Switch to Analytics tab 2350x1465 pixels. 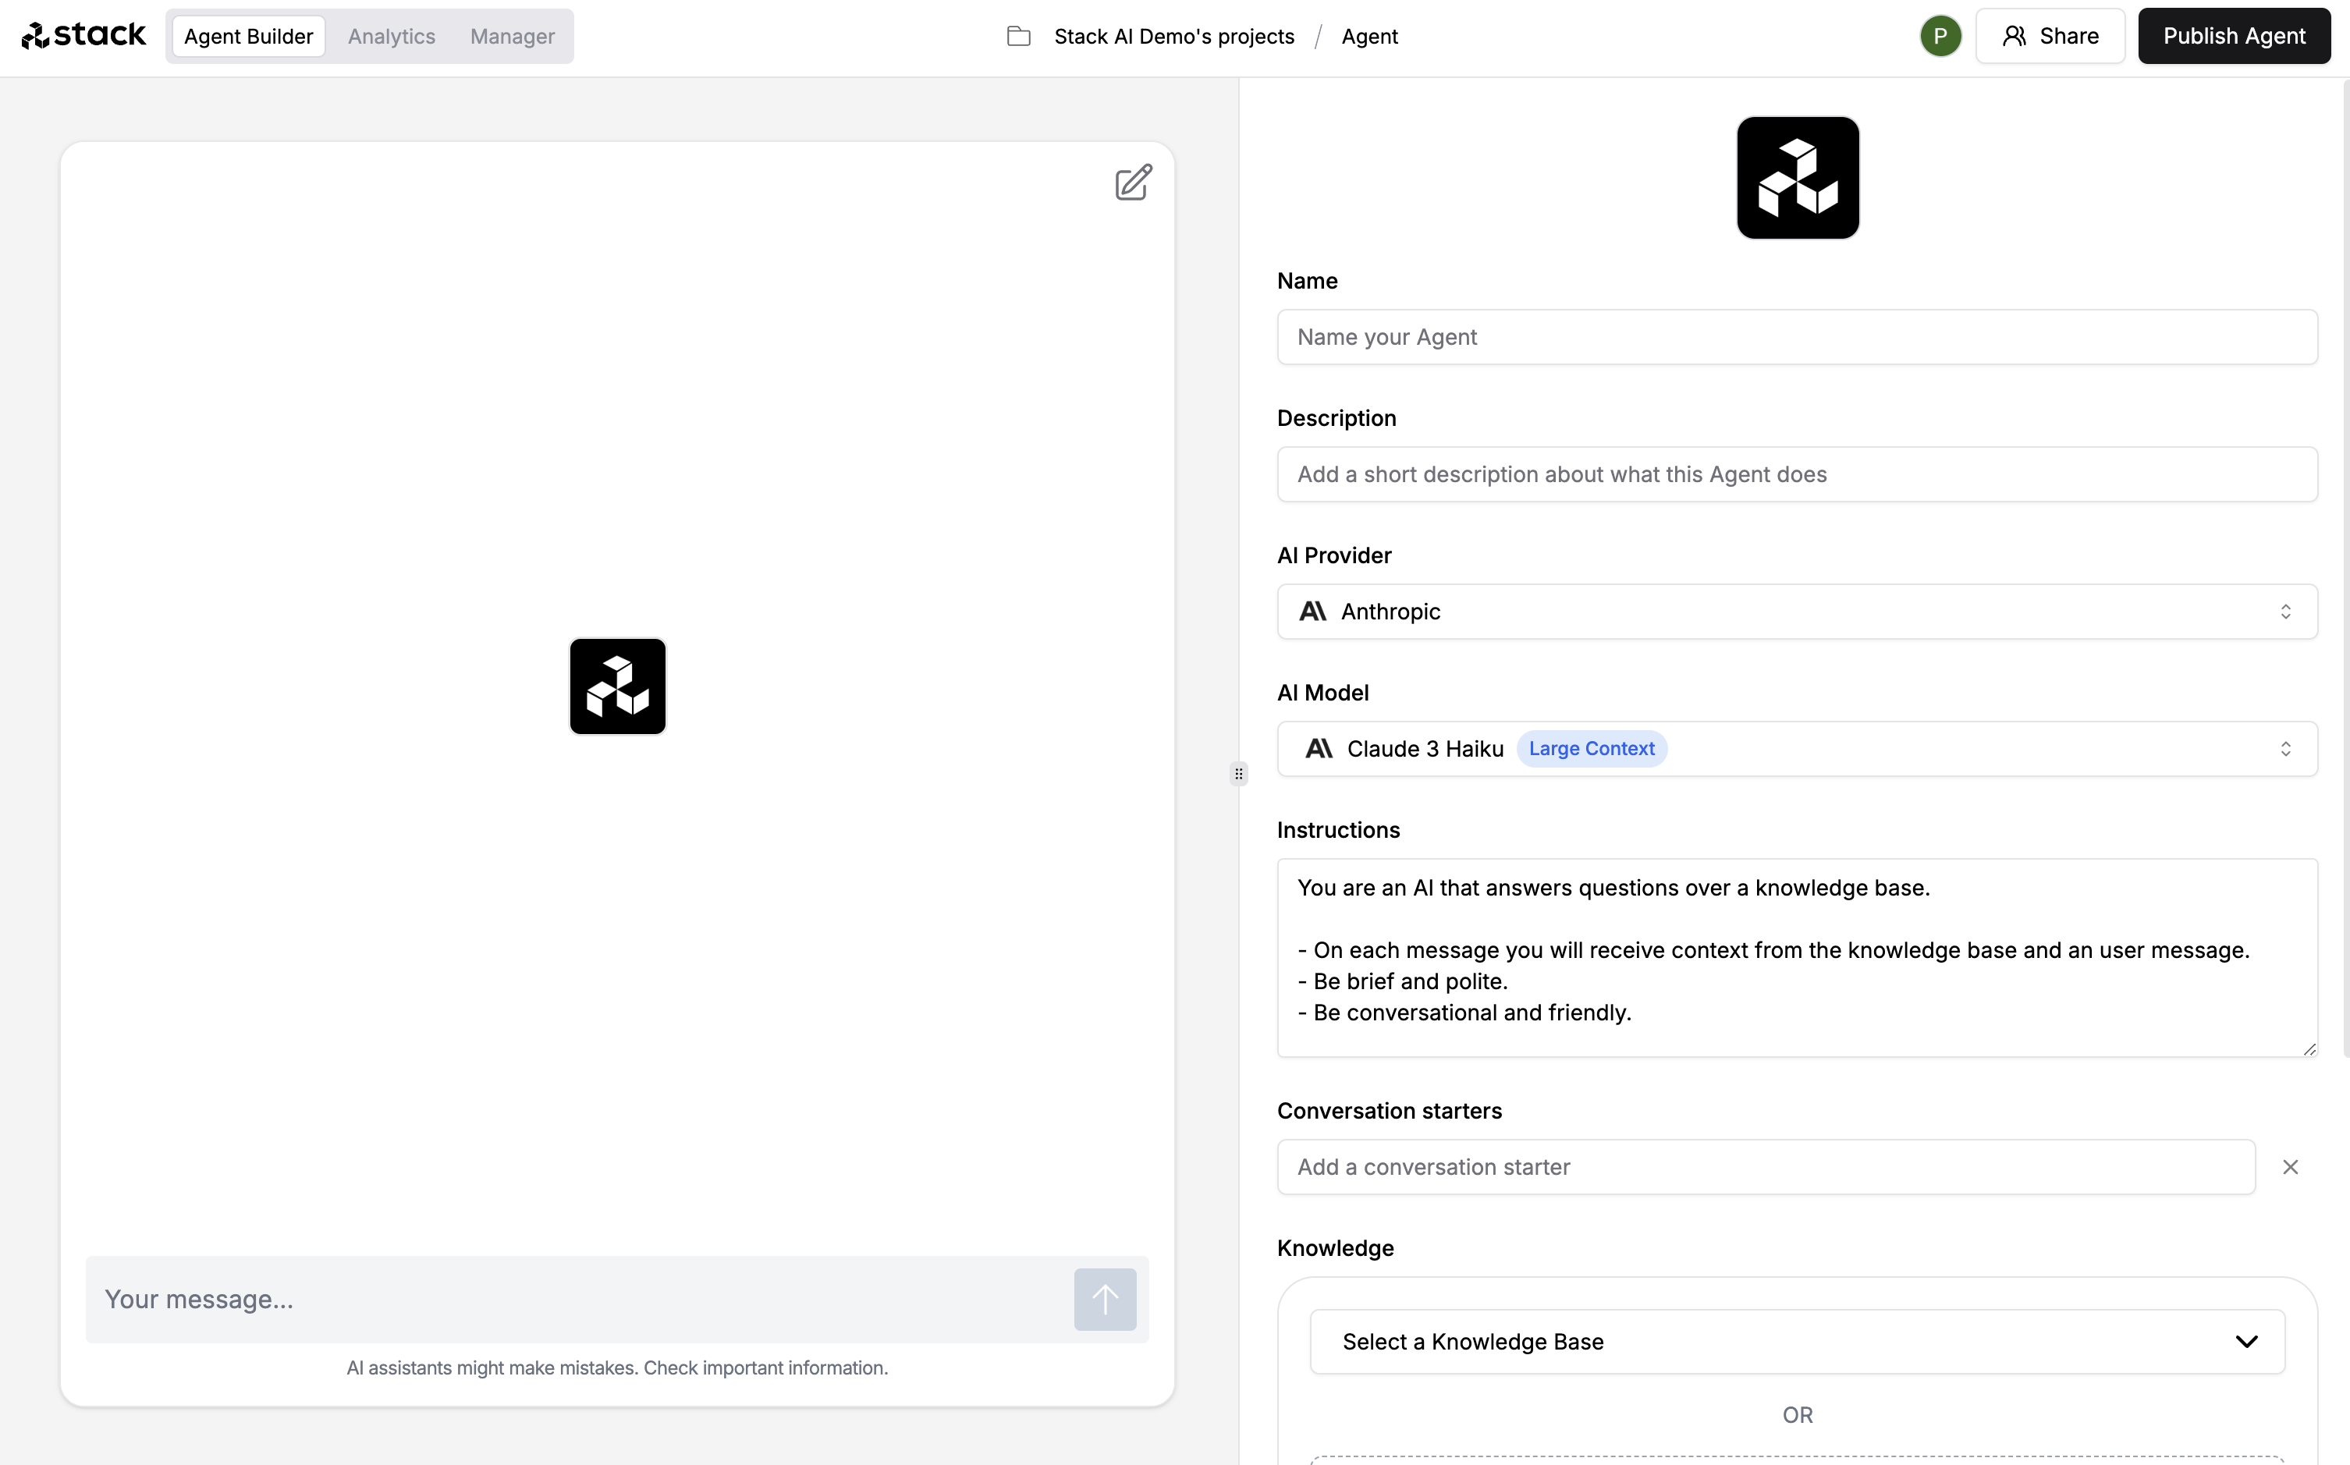(392, 35)
